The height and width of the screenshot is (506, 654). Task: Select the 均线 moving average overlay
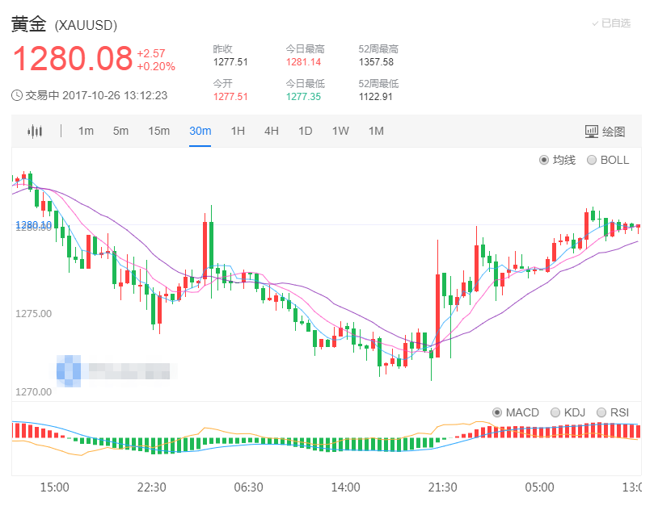545,160
